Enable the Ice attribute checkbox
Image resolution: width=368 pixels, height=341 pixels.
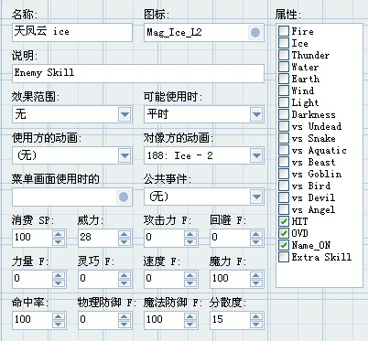click(284, 43)
